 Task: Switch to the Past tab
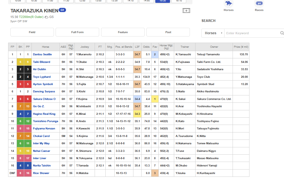(x=168, y=32)
